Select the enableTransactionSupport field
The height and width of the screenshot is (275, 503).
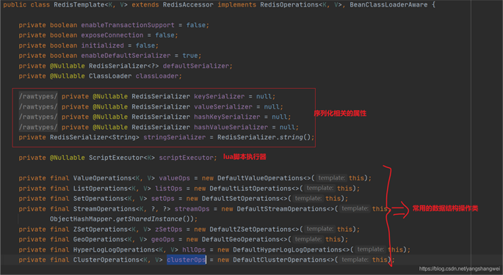[128, 25]
